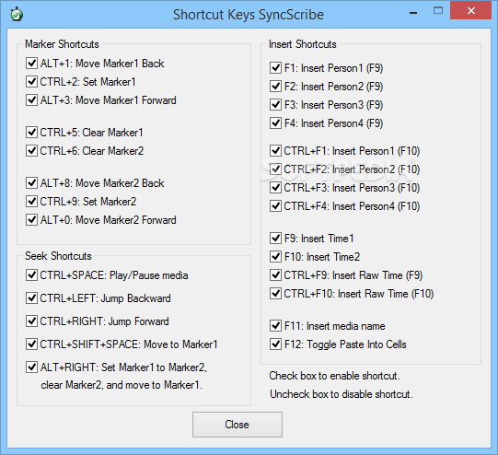Click the SyncScribe app icon in title bar
Screen dimensions: 498x455
pyautogui.click(x=17, y=15)
